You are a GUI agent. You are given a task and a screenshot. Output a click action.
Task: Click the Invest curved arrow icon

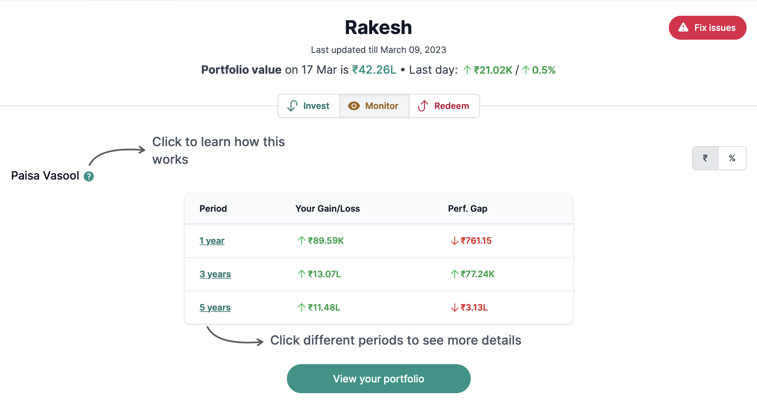292,106
